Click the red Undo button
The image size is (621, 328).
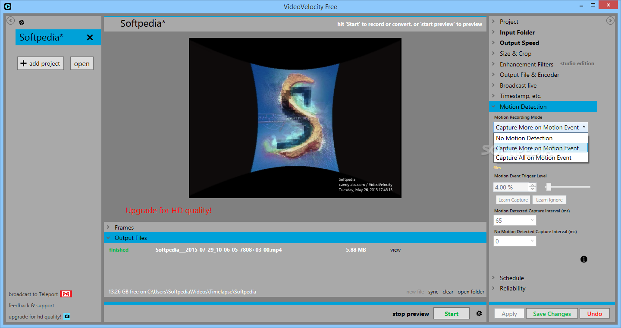[595, 314]
